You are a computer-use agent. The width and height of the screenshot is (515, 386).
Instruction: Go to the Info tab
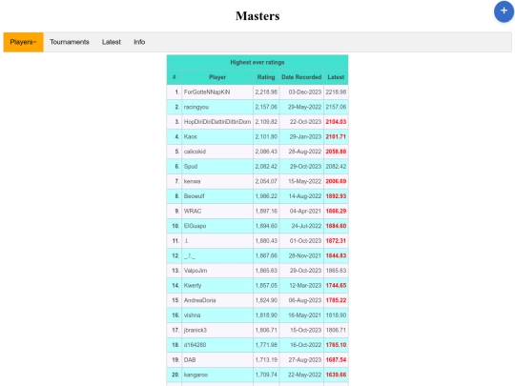[x=139, y=42]
